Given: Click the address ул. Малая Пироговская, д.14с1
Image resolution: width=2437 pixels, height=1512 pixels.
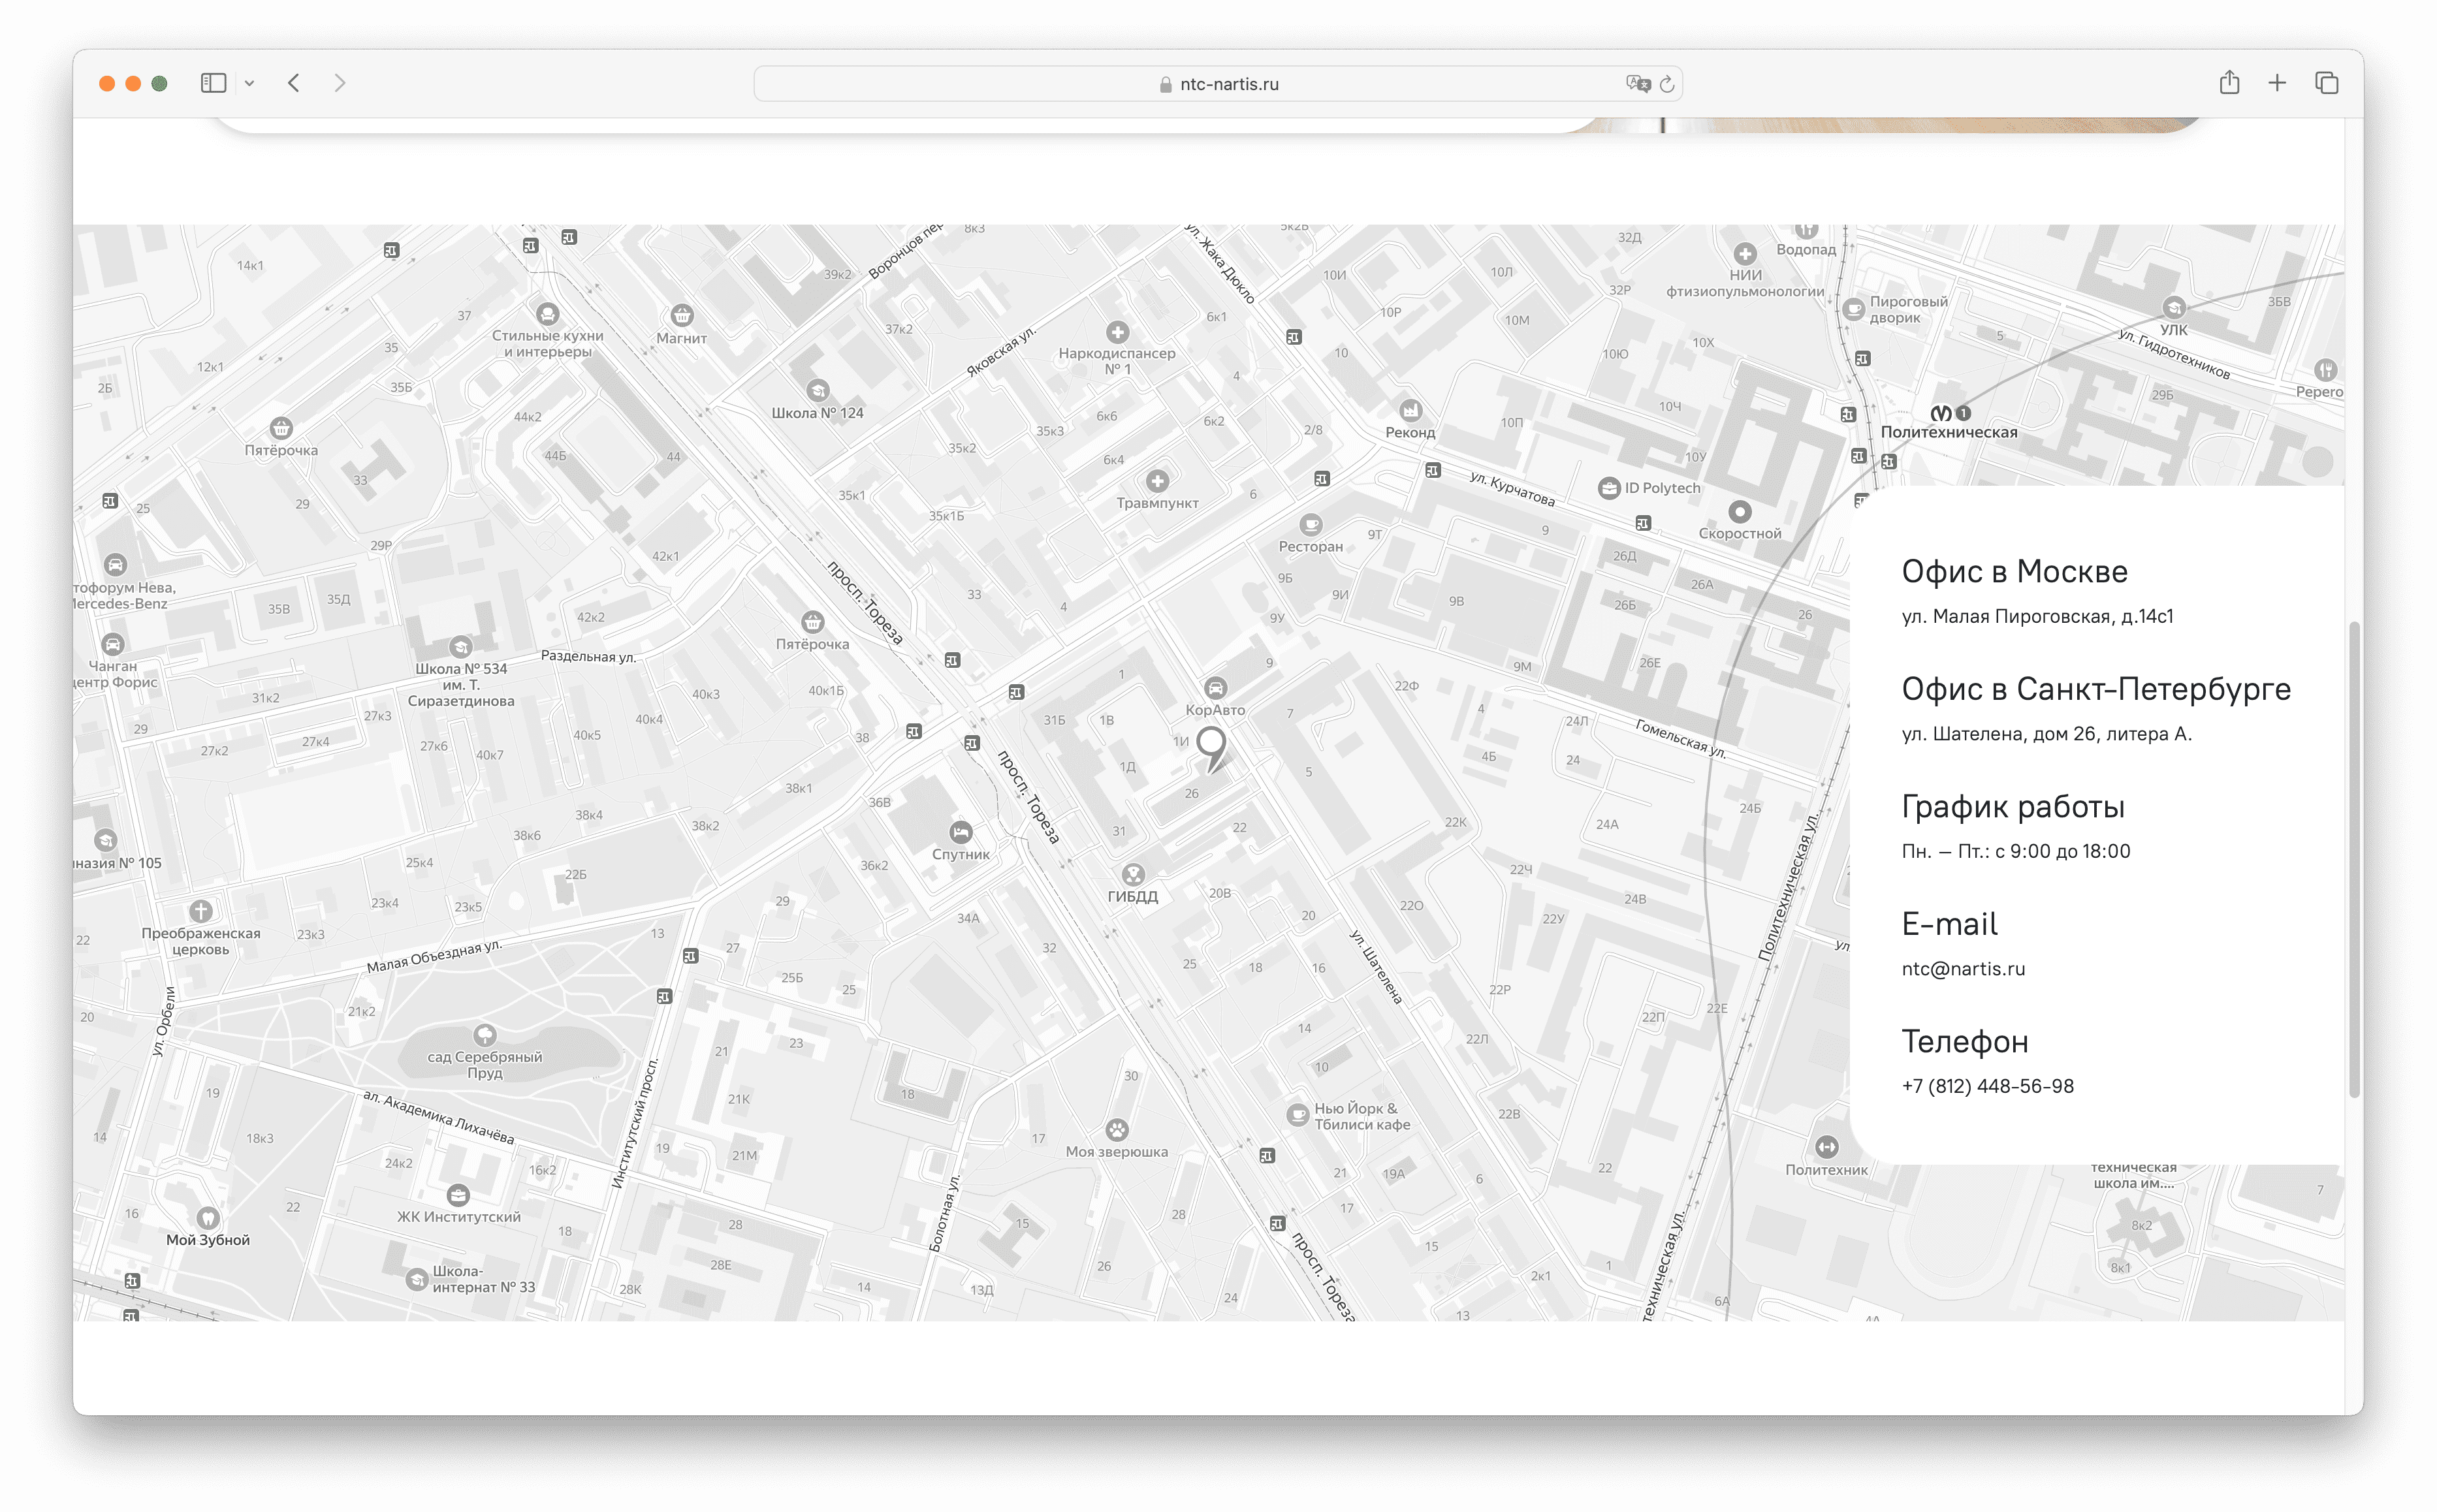Looking at the screenshot, I should point(2037,617).
